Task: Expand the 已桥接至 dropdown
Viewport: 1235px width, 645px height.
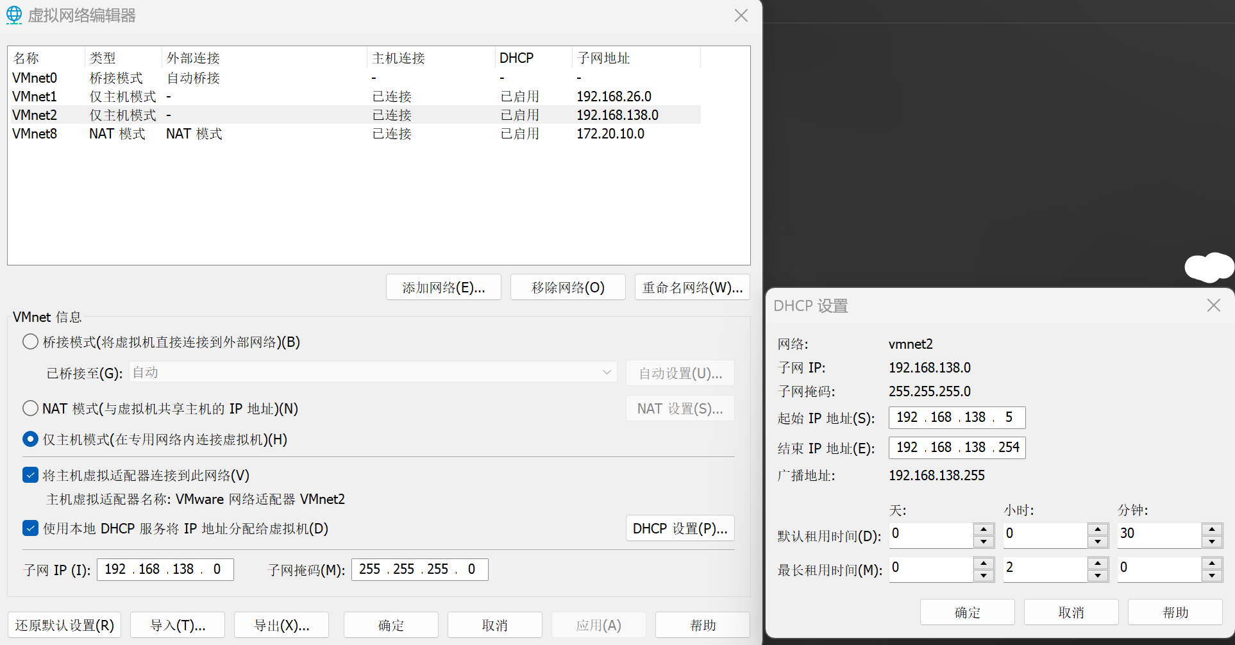Action: pos(606,373)
